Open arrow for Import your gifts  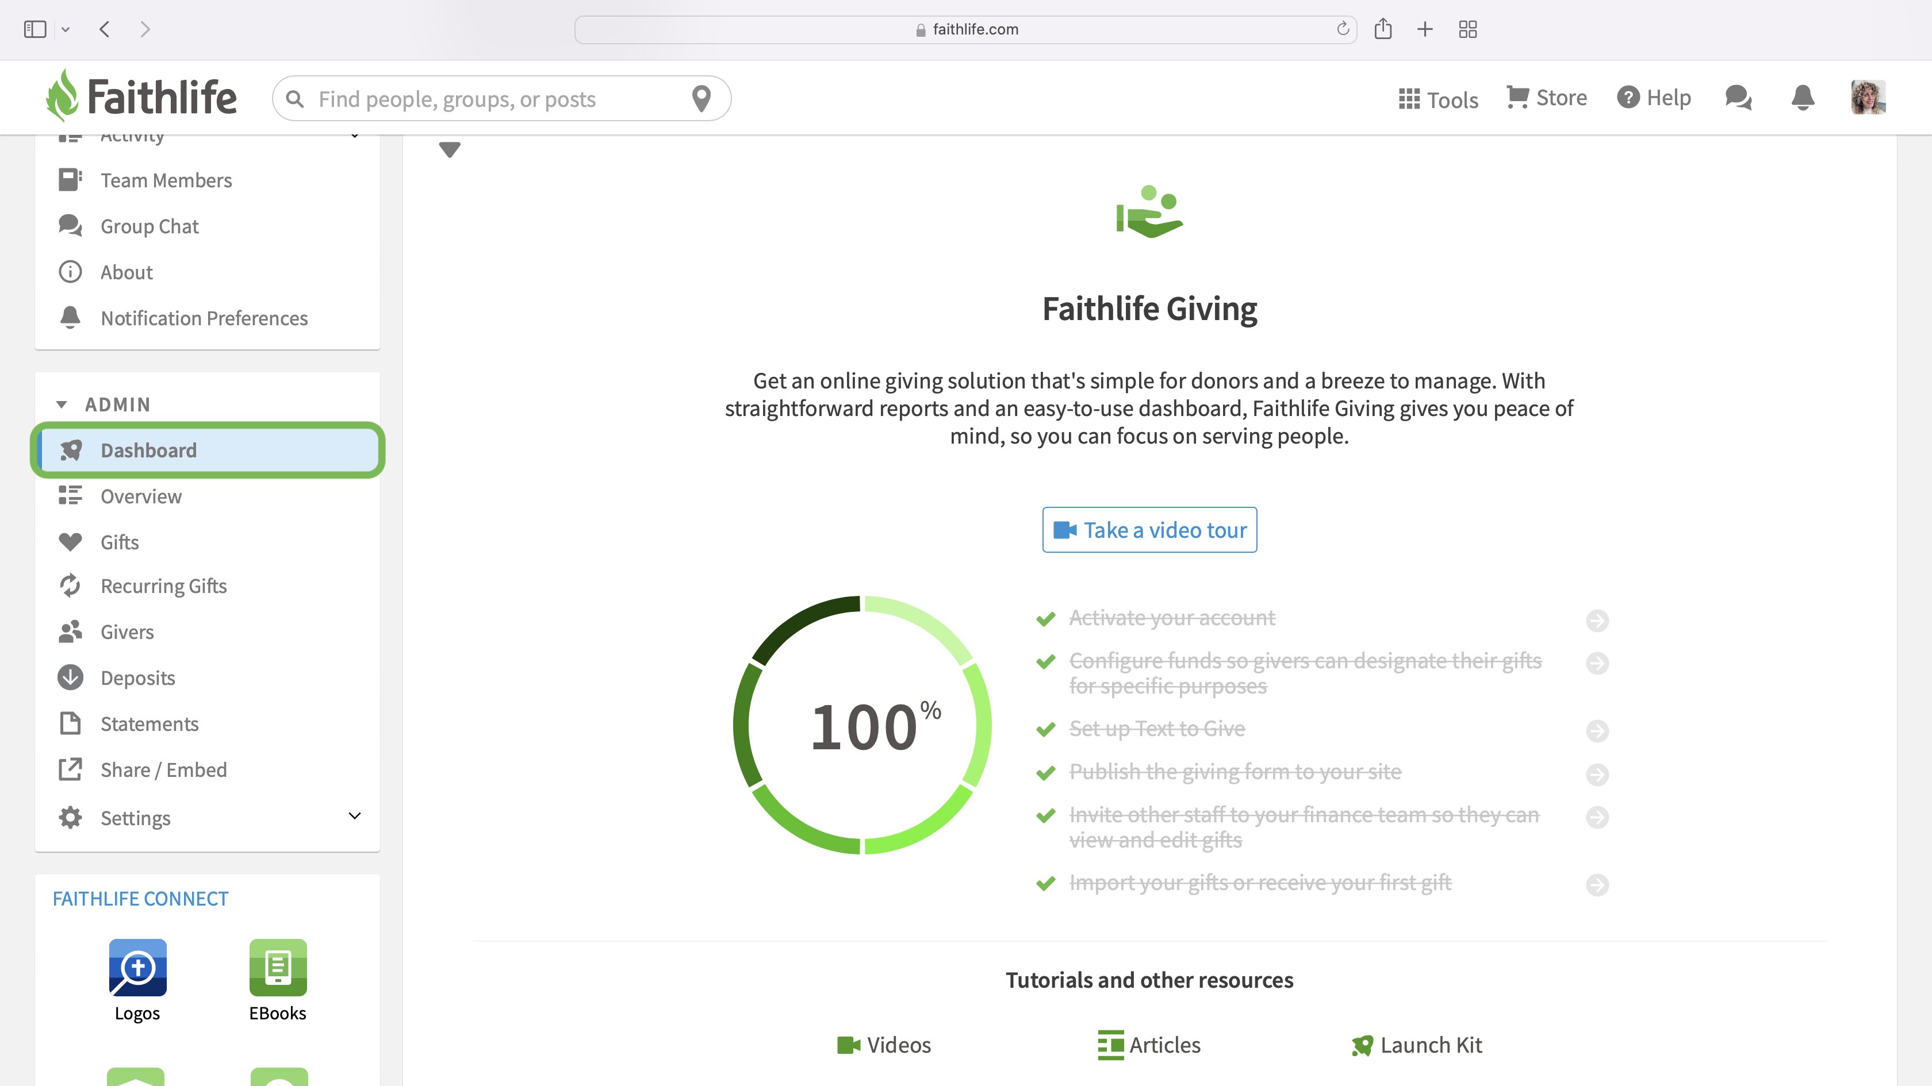[1597, 885]
